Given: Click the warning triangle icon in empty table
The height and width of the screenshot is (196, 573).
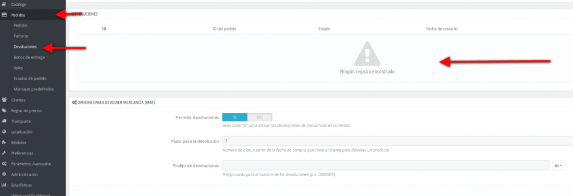Looking at the screenshot, I should 367,53.
